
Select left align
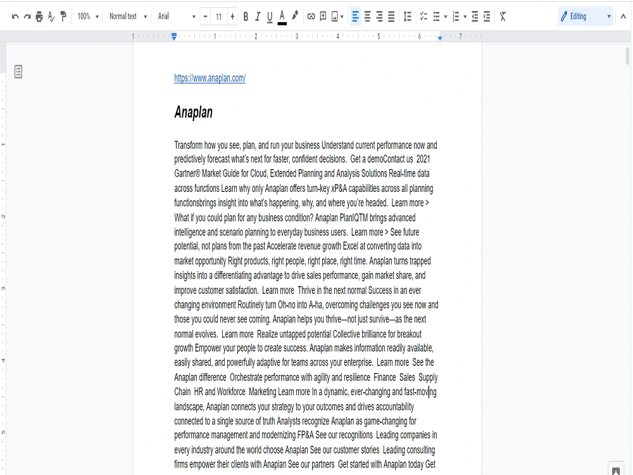coord(355,16)
